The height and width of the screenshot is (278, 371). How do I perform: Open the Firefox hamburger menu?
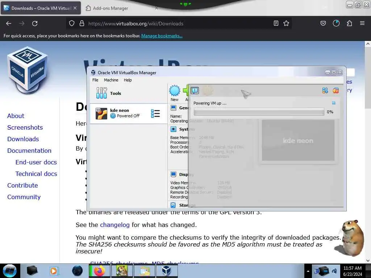coord(362,23)
